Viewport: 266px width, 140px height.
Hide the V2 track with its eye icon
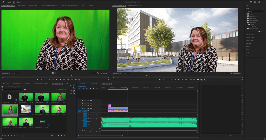91,108
